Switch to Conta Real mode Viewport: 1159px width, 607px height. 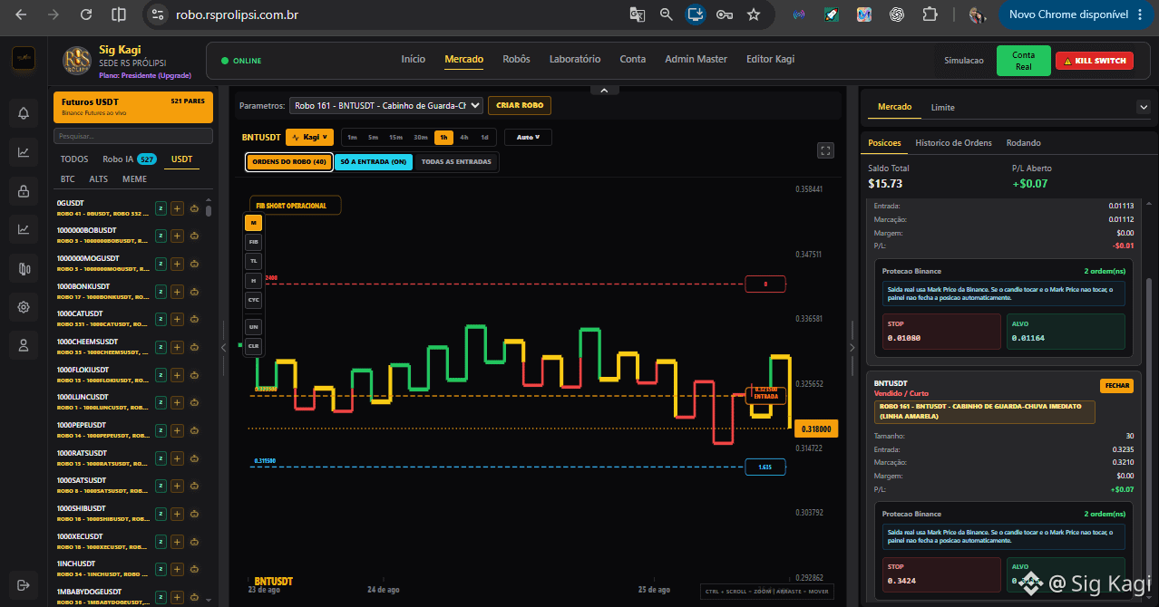1023,61
